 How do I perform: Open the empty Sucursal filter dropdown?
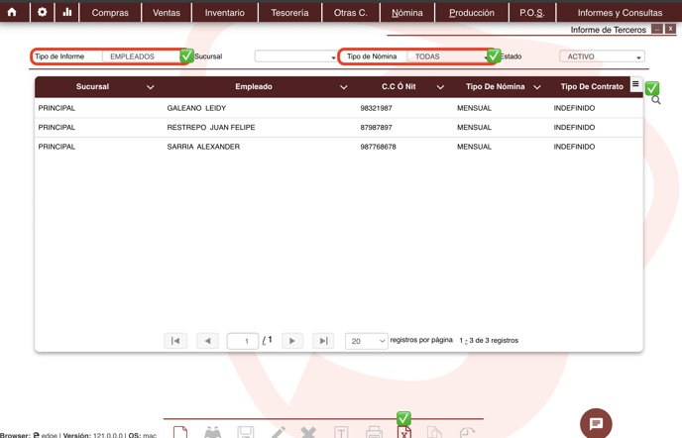click(296, 56)
